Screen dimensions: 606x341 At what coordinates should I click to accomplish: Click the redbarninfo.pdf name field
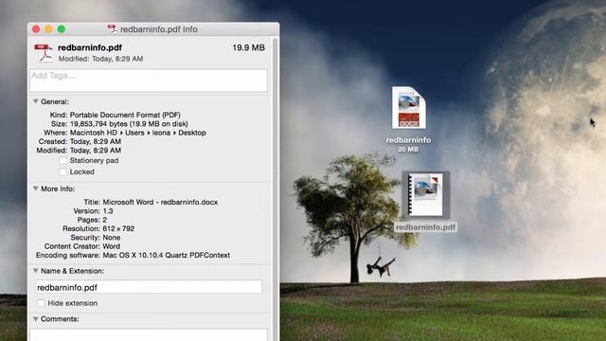click(x=149, y=287)
